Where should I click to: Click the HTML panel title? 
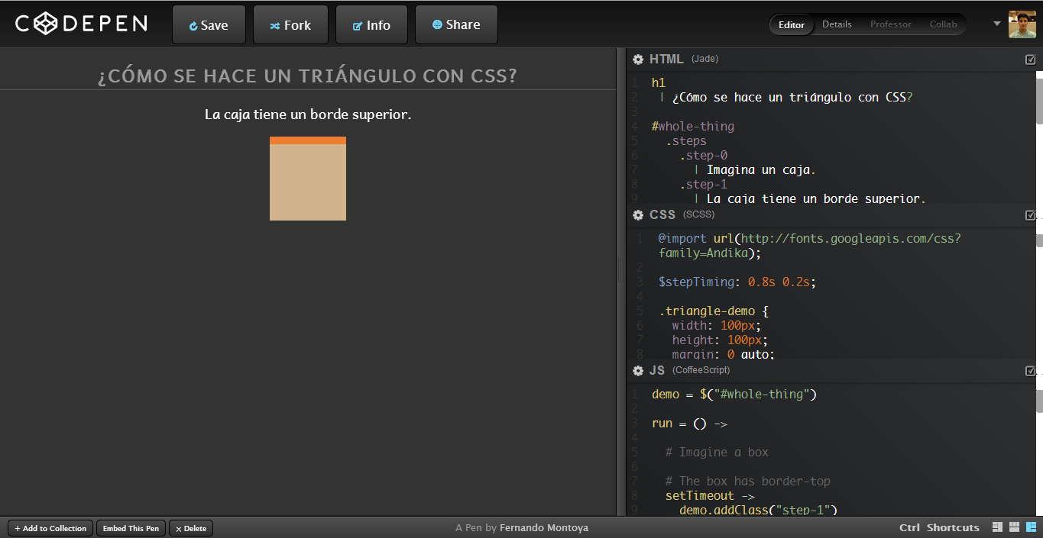[x=666, y=60]
